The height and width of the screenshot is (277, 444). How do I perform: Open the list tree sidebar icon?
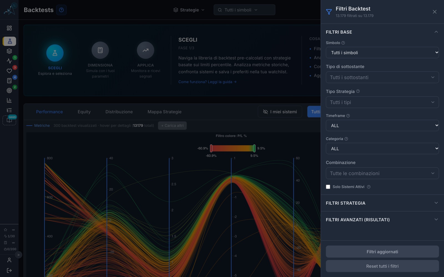(x=9, y=110)
